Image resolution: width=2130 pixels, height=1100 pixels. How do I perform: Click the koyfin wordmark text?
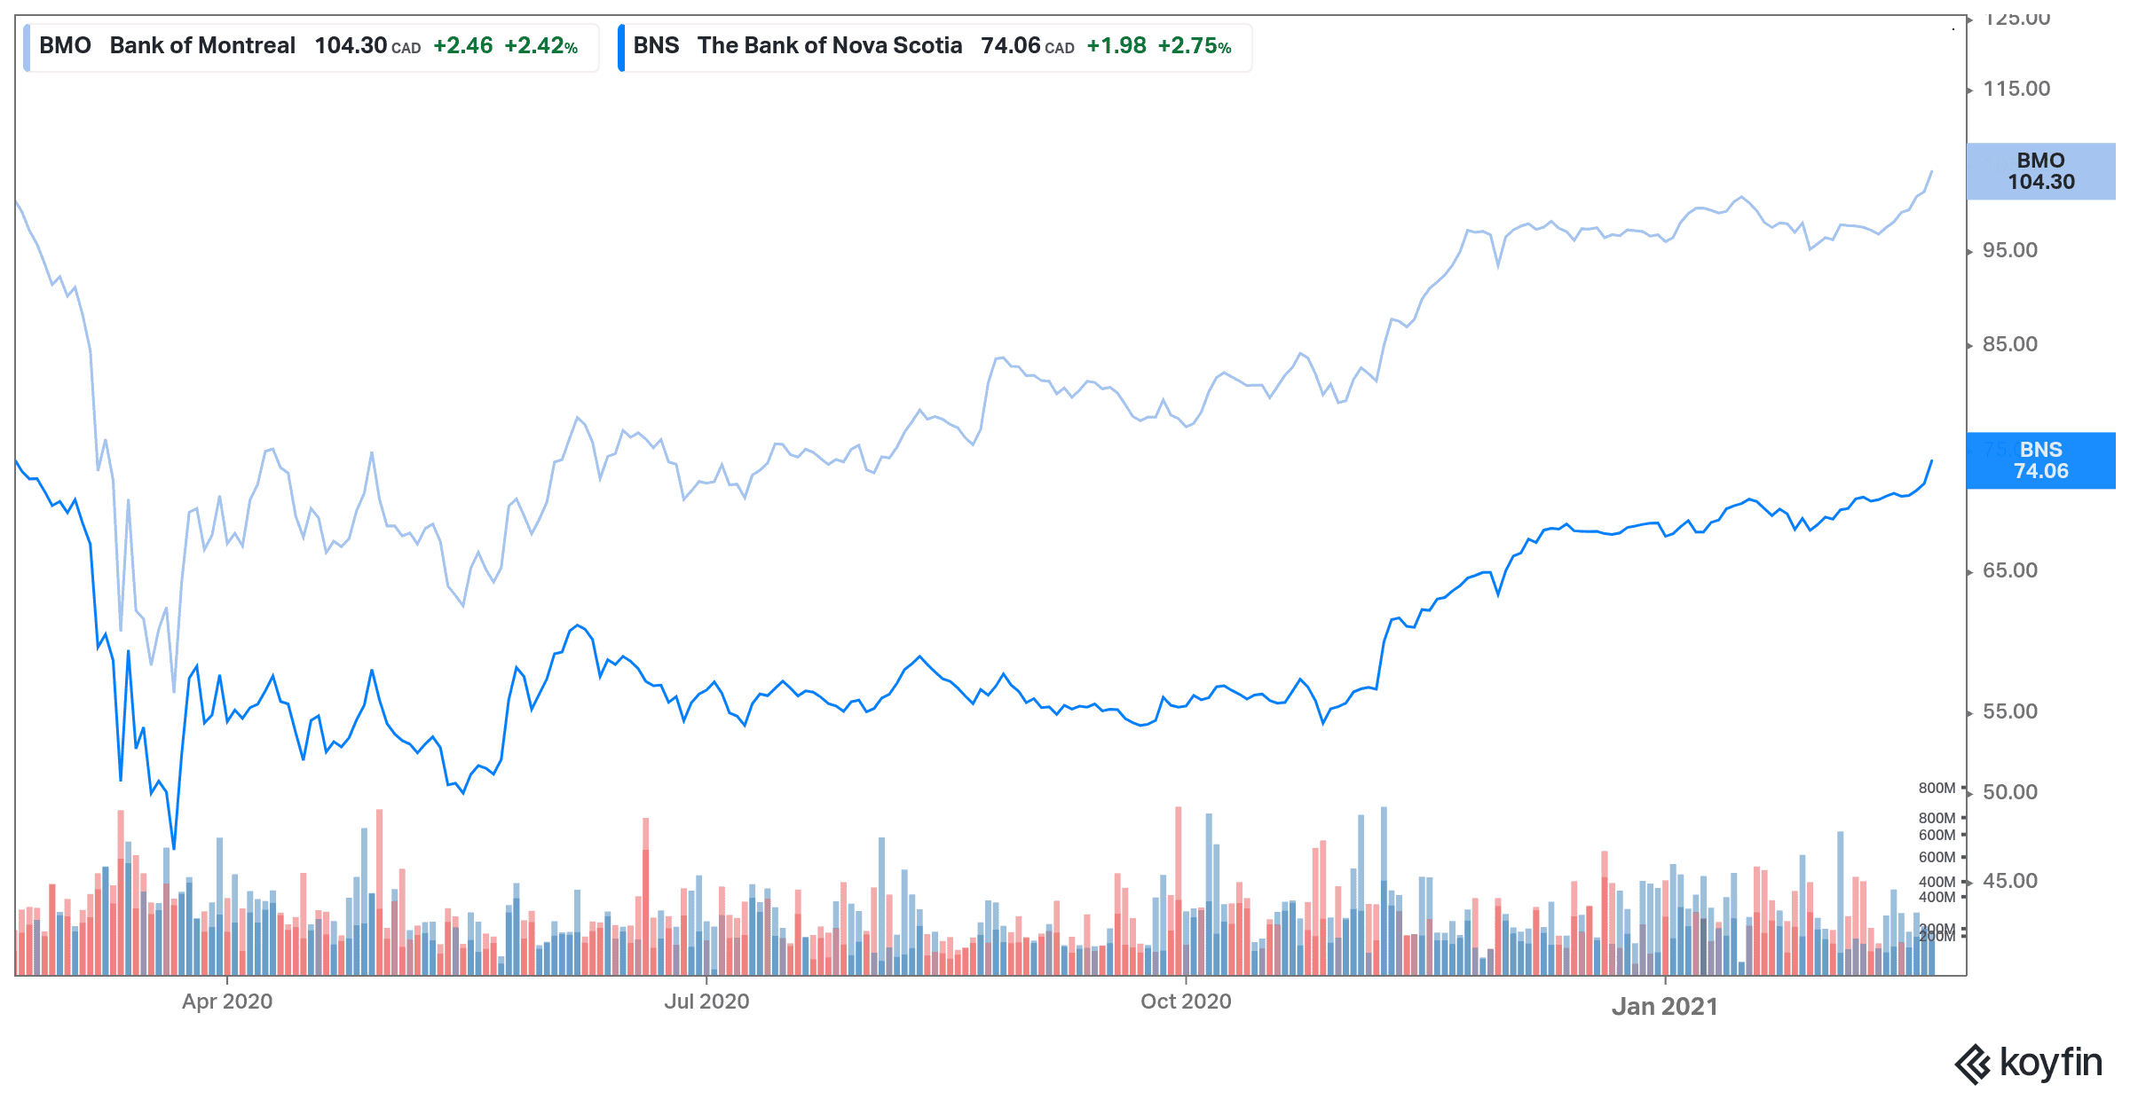click(x=2051, y=1062)
